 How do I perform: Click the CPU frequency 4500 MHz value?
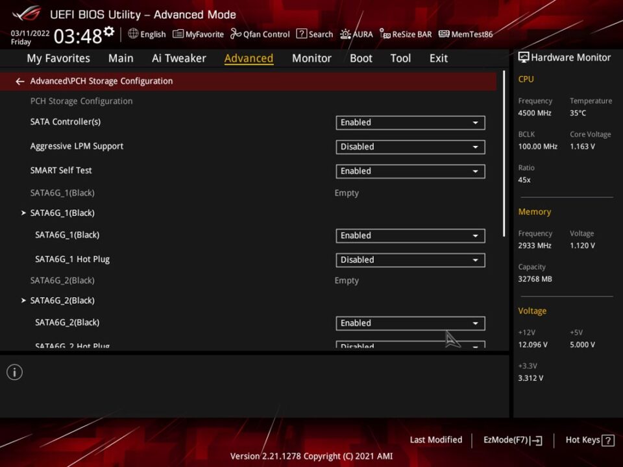coord(534,113)
